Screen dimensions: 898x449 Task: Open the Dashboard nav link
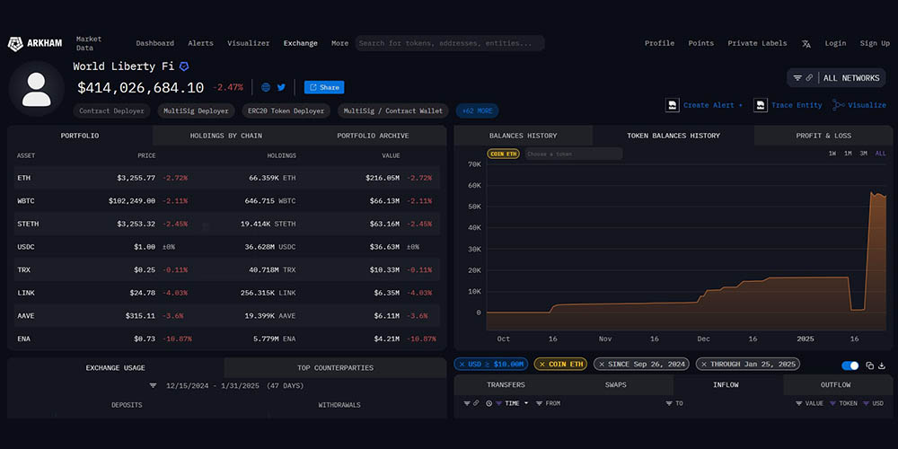154,43
